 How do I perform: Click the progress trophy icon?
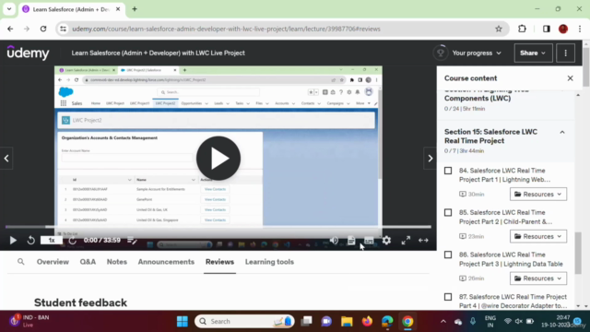click(441, 53)
